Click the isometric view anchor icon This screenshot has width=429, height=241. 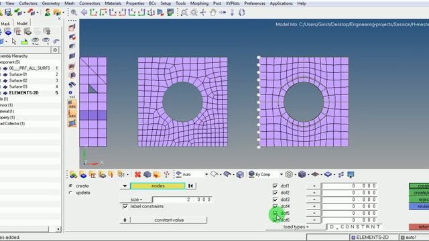151,12
